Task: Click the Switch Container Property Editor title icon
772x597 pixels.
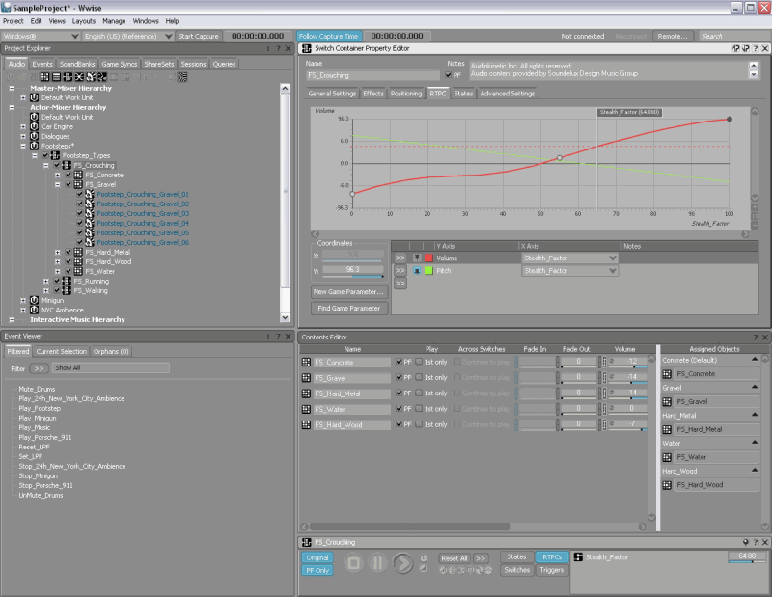Action: coord(307,48)
